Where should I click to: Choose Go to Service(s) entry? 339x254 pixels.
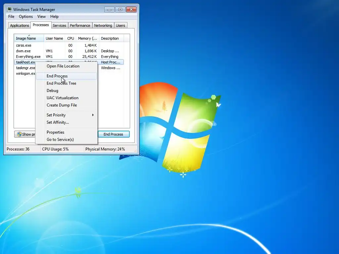pyautogui.click(x=66, y=140)
